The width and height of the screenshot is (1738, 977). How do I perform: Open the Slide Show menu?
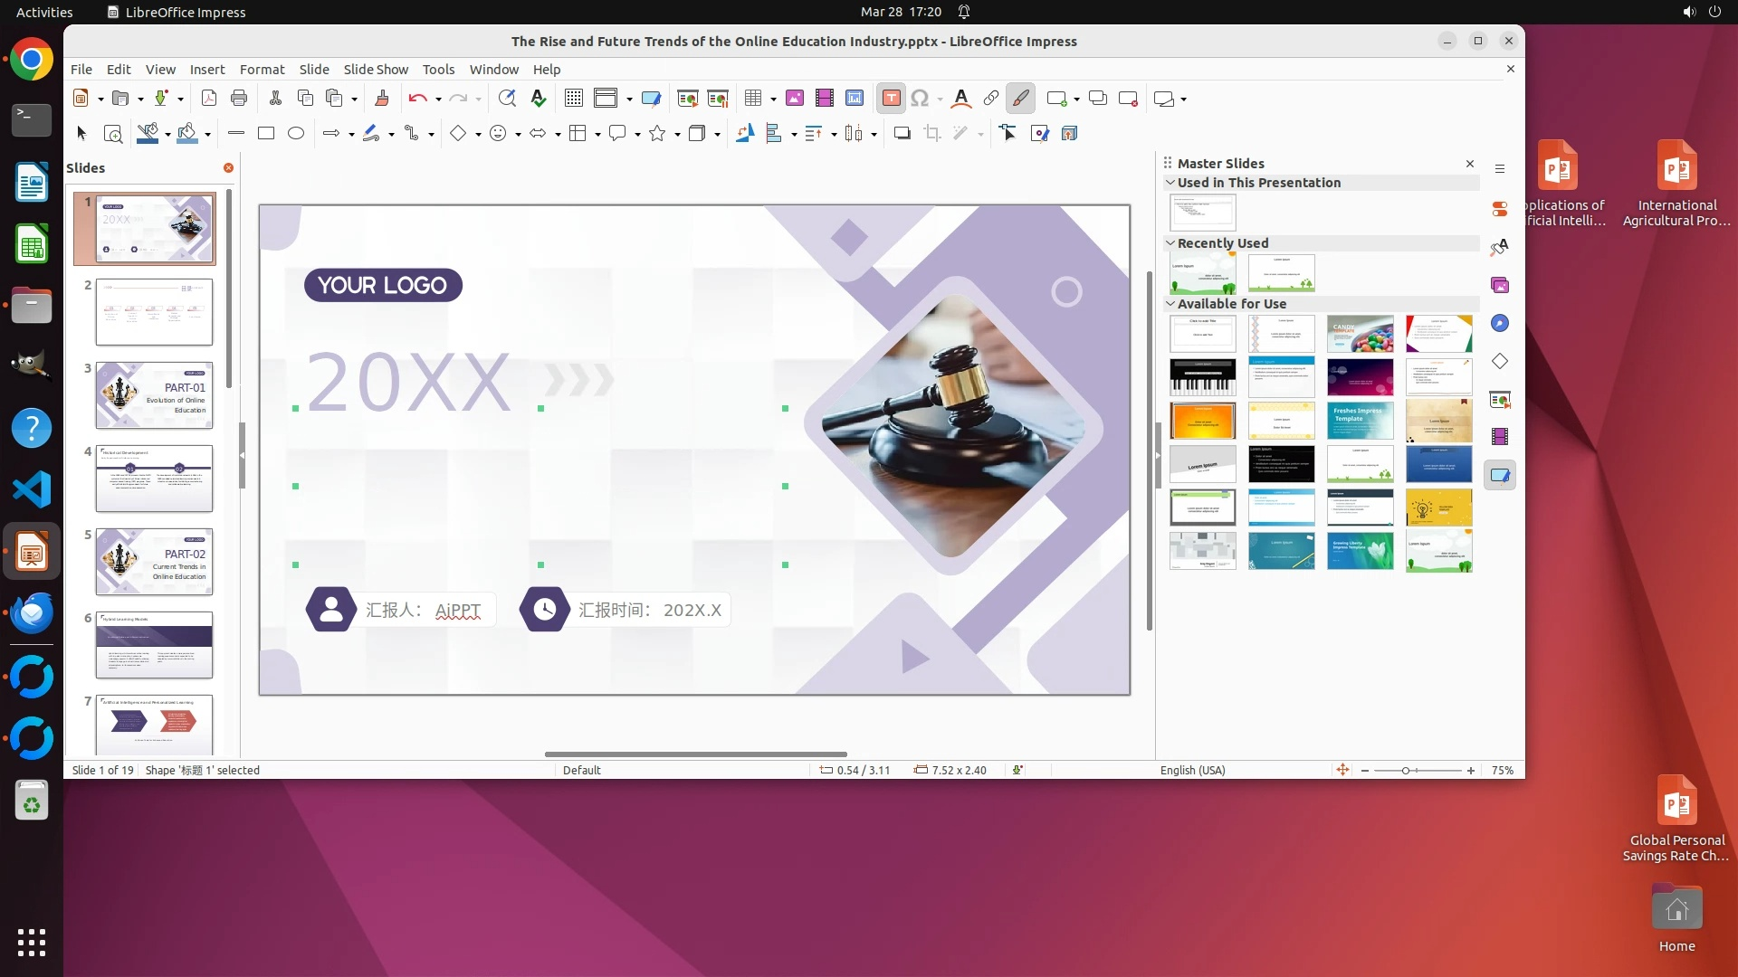(376, 70)
